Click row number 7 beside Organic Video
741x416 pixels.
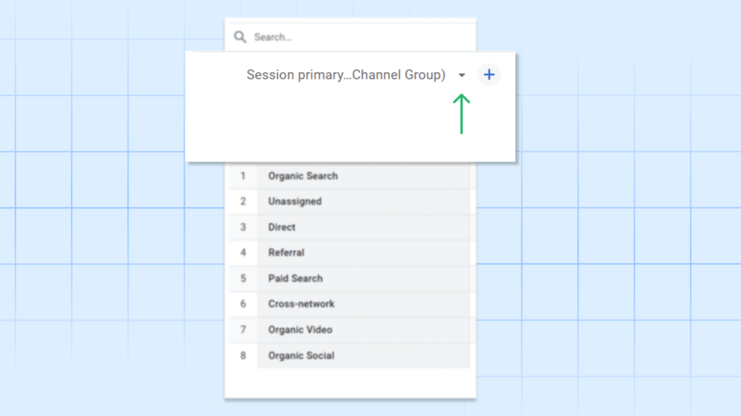(x=243, y=329)
